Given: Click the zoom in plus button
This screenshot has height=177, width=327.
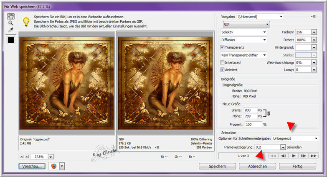Looking at the screenshot, I should (x=27, y=157).
